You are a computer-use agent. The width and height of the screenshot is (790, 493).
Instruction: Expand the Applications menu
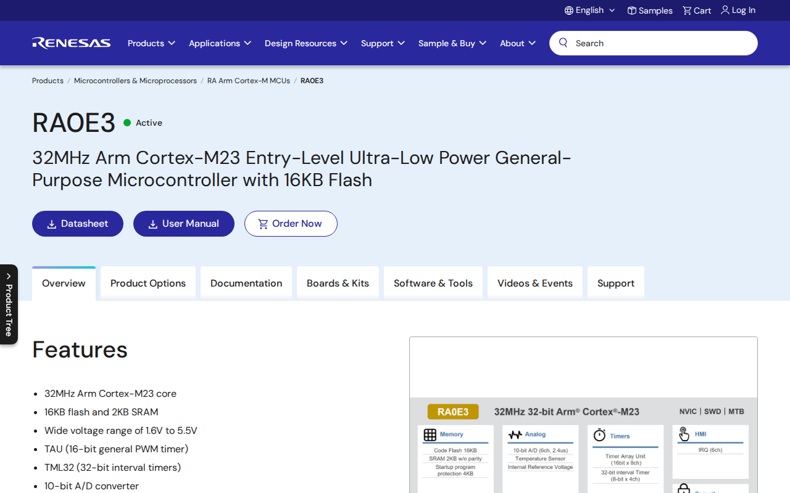220,43
